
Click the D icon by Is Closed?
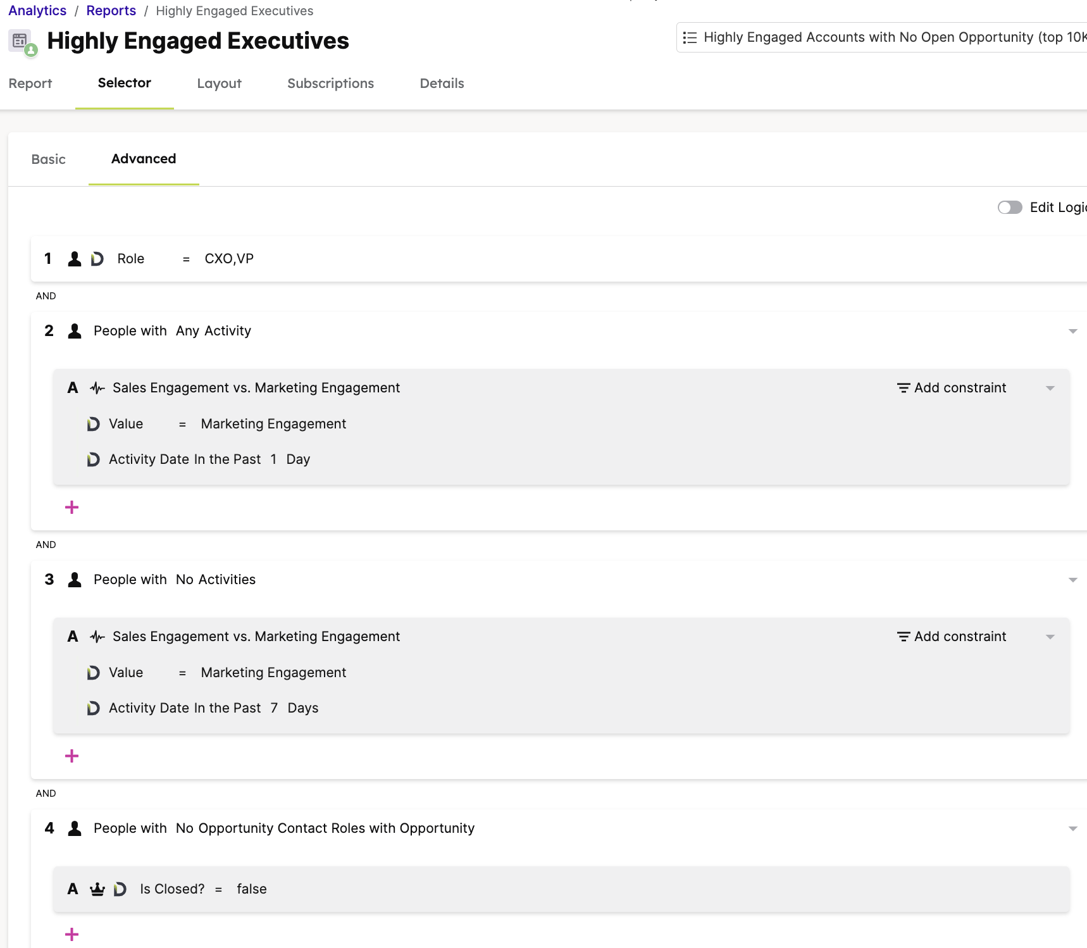point(120,889)
